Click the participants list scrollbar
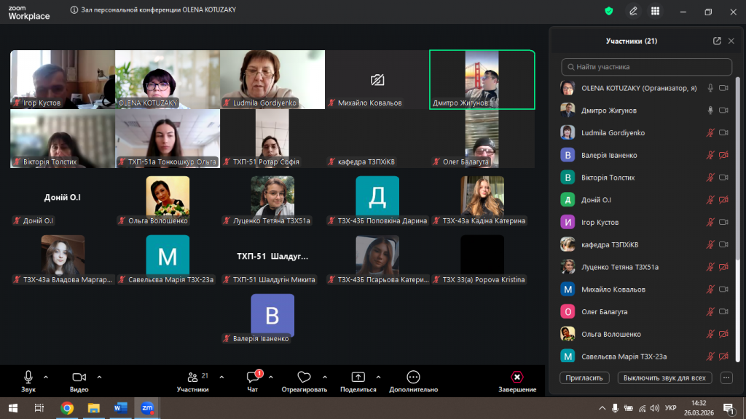This screenshot has width=746, height=419. 737,182
